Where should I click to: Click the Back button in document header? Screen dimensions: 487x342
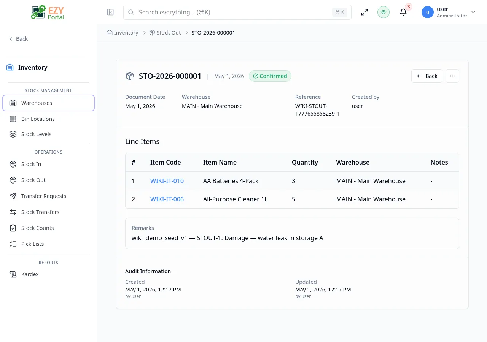pyautogui.click(x=427, y=76)
